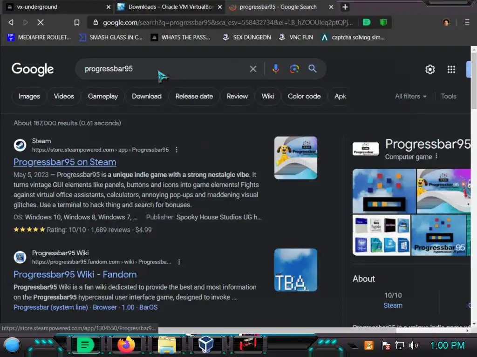Start voice search with the microphone icon
Screen dimensions: 477x357
tap(276, 69)
